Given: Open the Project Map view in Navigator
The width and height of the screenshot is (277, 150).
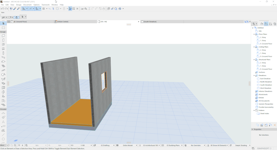Looking at the screenshot, I should coord(261,24).
